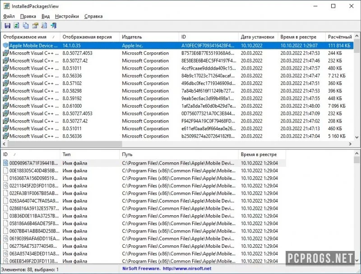Select the lower row 00E188305C40D4B58B
Screen dimensions: 361x274
(x=143, y=170)
